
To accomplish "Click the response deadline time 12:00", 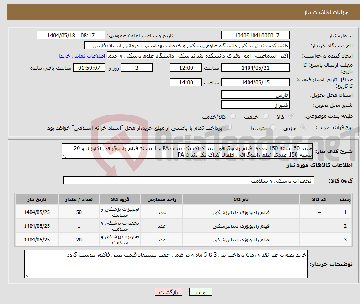I will tap(186, 68).
